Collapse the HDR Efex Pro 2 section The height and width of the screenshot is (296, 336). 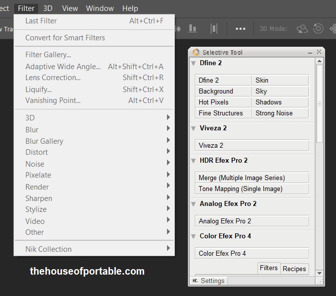click(x=193, y=161)
